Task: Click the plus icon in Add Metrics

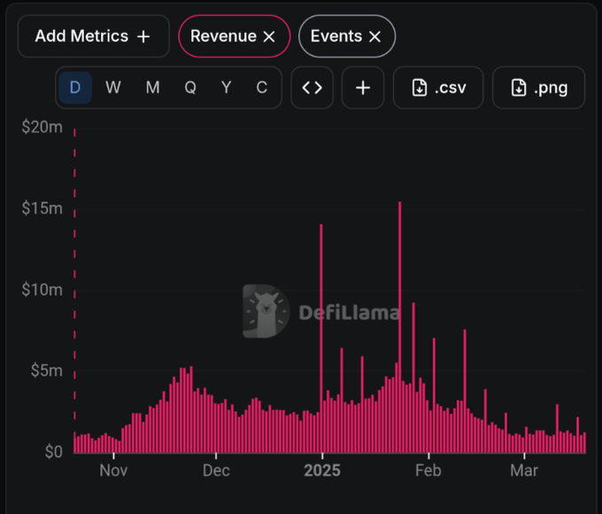Action: click(x=143, y=37)
